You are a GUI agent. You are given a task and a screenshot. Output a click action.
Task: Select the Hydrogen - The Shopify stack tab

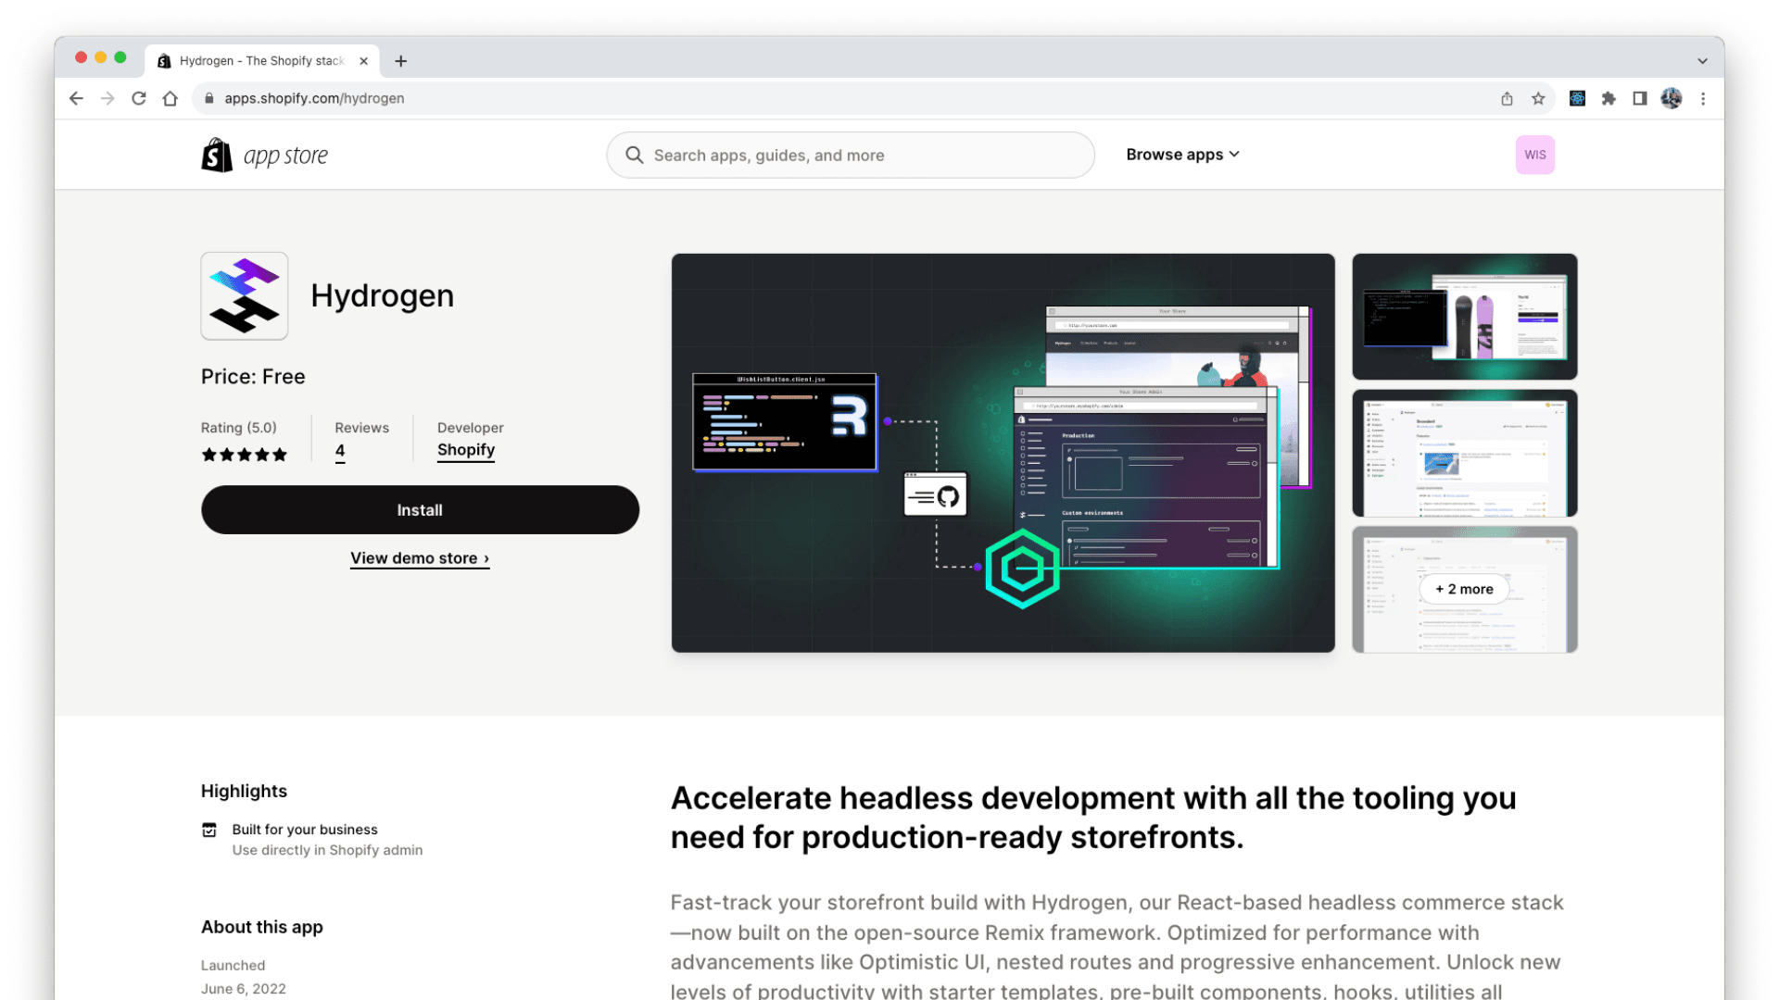261,61
